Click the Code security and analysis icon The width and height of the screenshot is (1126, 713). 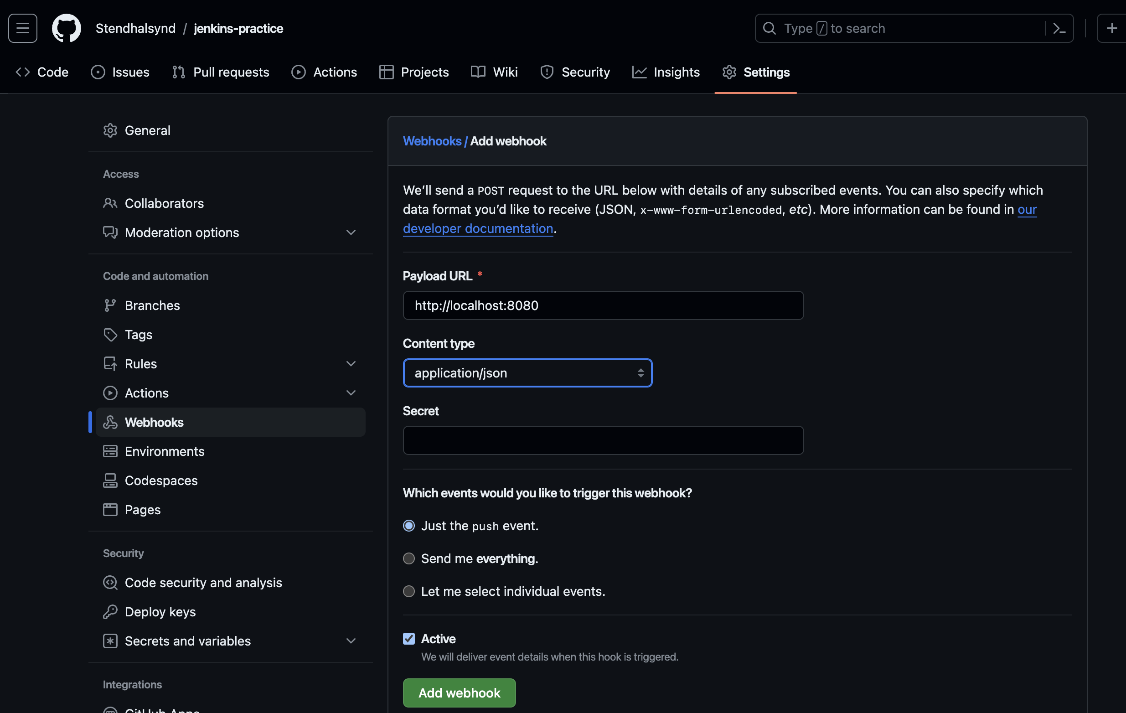point(110,583)
